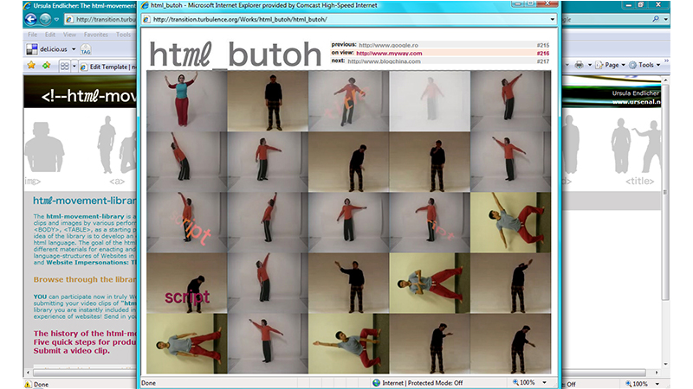Image resolution: width=693 pixels, height=389 pixels.
Task: Open on view link www.myway.com
Action: [x=389, y=54]
